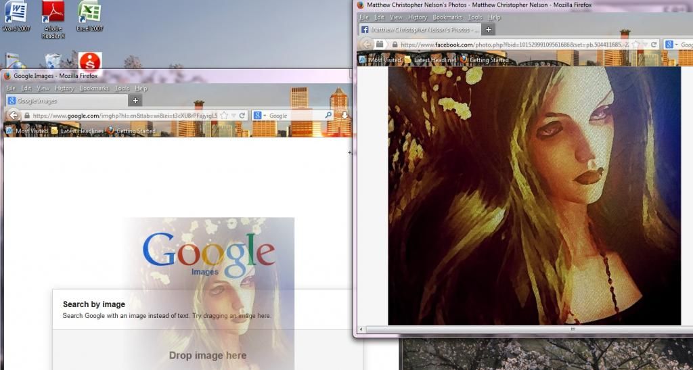Reload the Facebook photo page
Viewport: 693px width, 370px height.
coord(653,45)
